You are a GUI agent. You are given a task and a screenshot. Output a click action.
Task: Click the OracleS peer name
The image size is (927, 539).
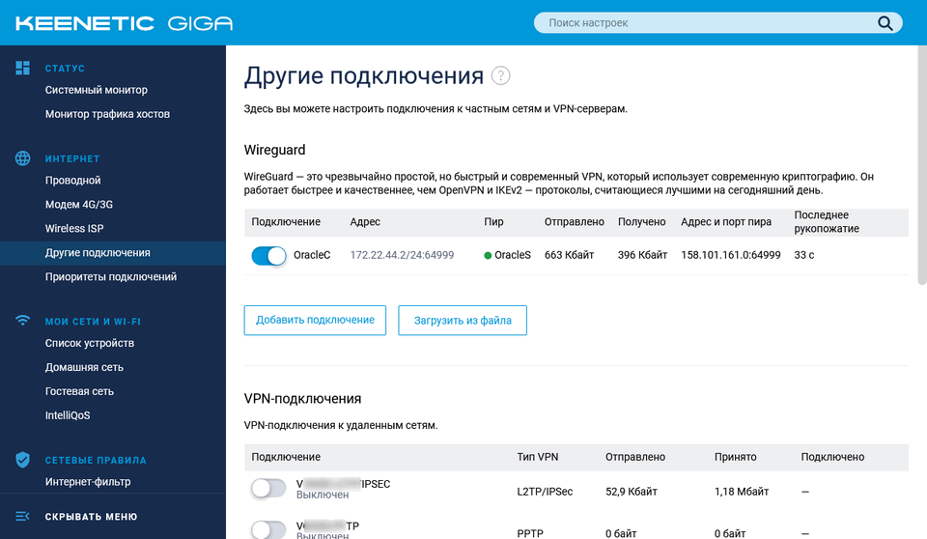tap(513, 255)
